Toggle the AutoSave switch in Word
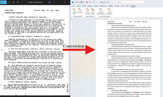163x97 pixels. click(83, 2)
